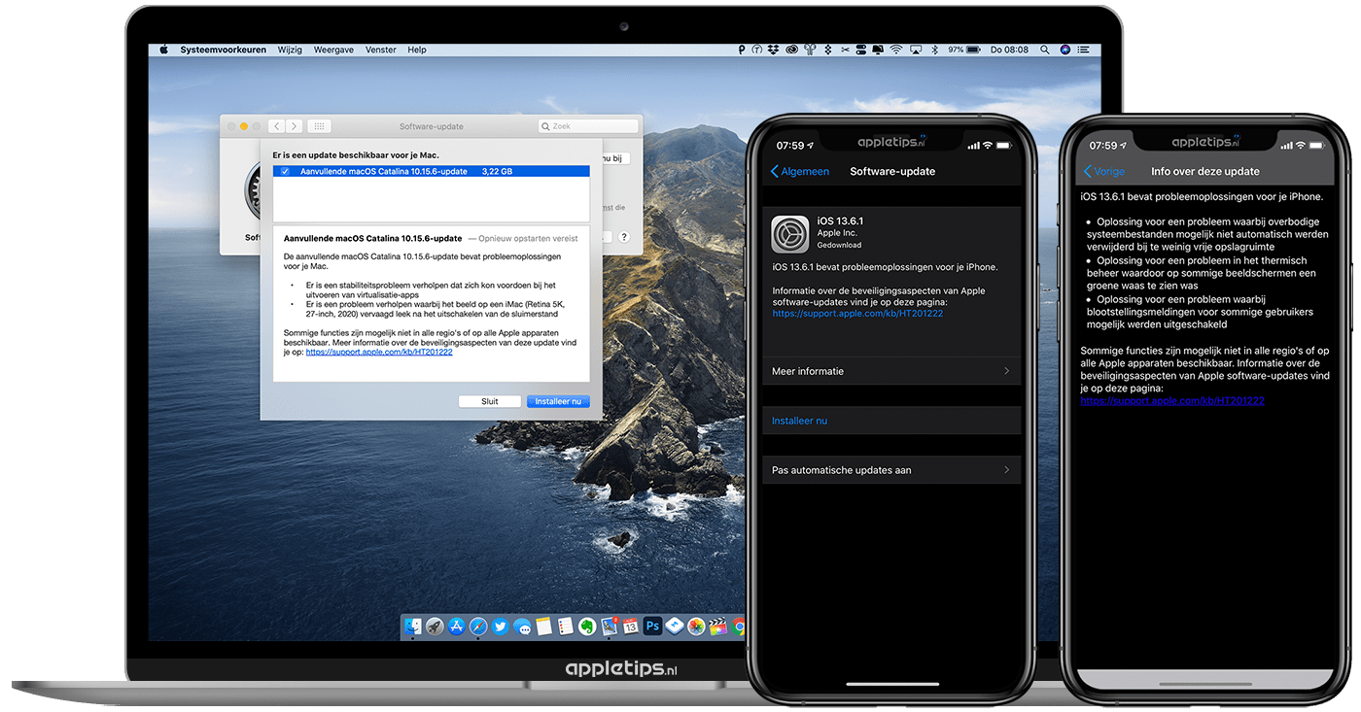
Task: Open Pas automatische updates aan row
Action: (x=890, y=470)
